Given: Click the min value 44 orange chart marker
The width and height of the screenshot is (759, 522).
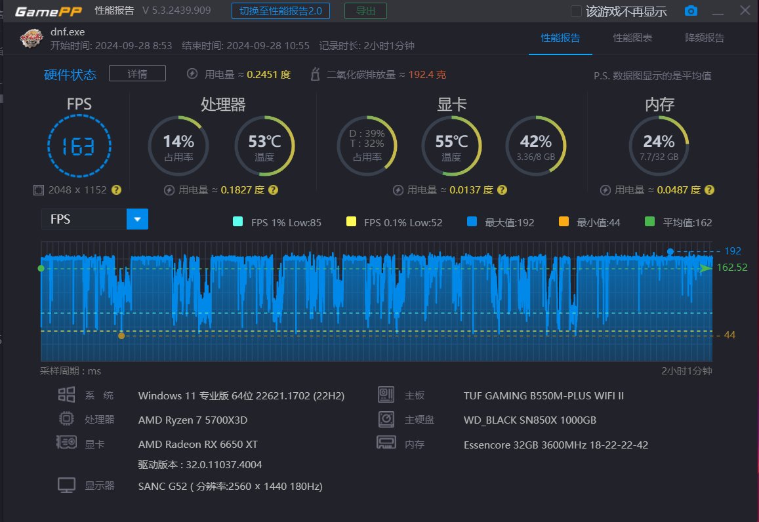Looking at the screenshot, I should point(121,336).
